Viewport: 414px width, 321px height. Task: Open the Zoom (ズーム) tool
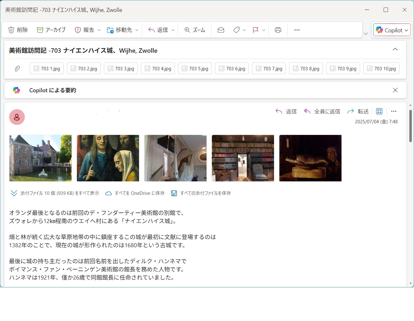pyautogui.click(x=195, y=30)
